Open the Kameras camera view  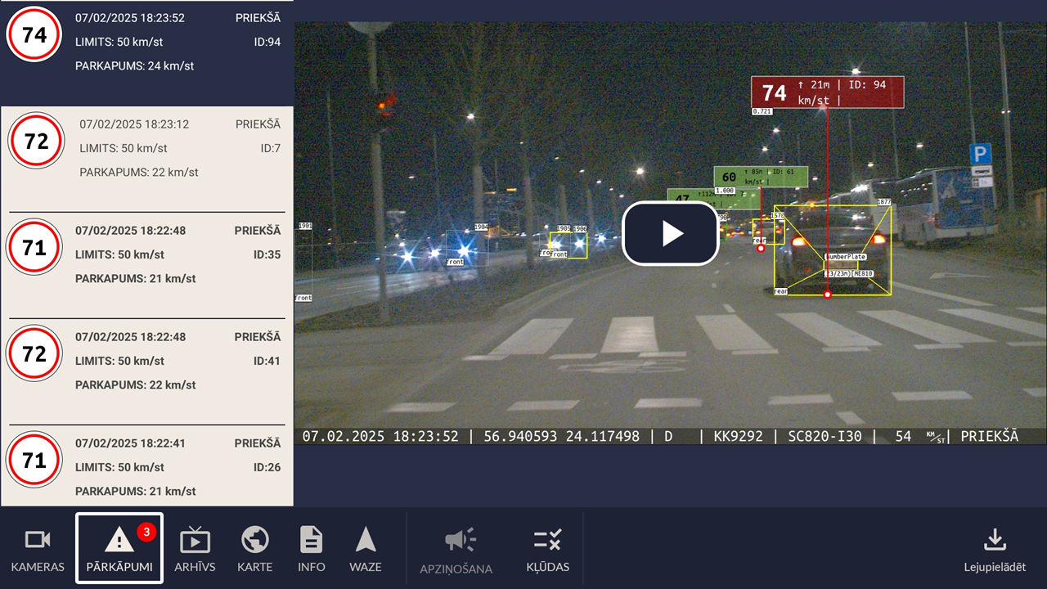(38, 549)
